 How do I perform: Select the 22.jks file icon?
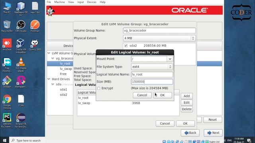[21, 100]
